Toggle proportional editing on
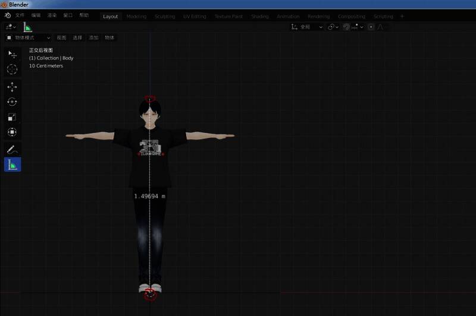The width and height of the screenshot is (476, 316). click(x=371, y=27)
